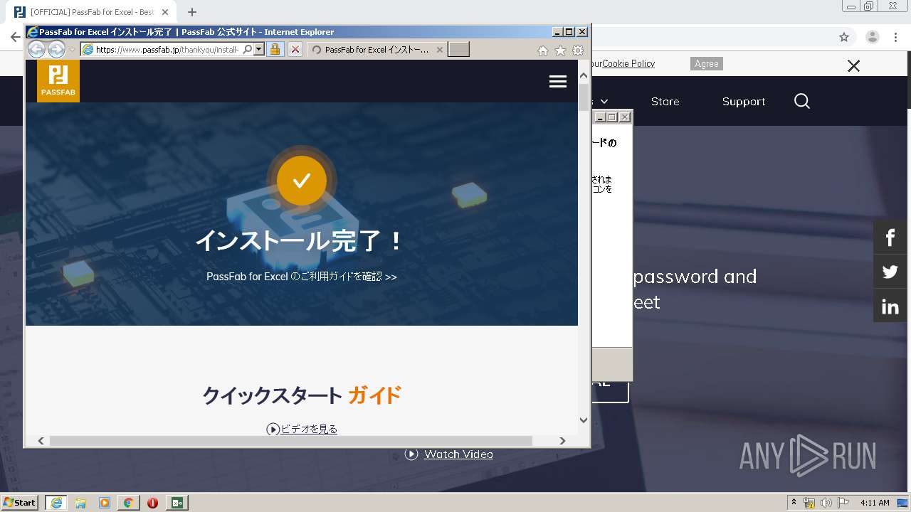
Task: Open the Cookie Policy link
Action: (628, 63)
